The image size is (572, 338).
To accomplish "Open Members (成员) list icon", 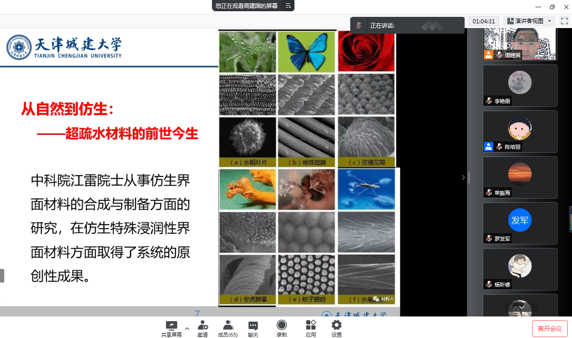I will (228, 325).
